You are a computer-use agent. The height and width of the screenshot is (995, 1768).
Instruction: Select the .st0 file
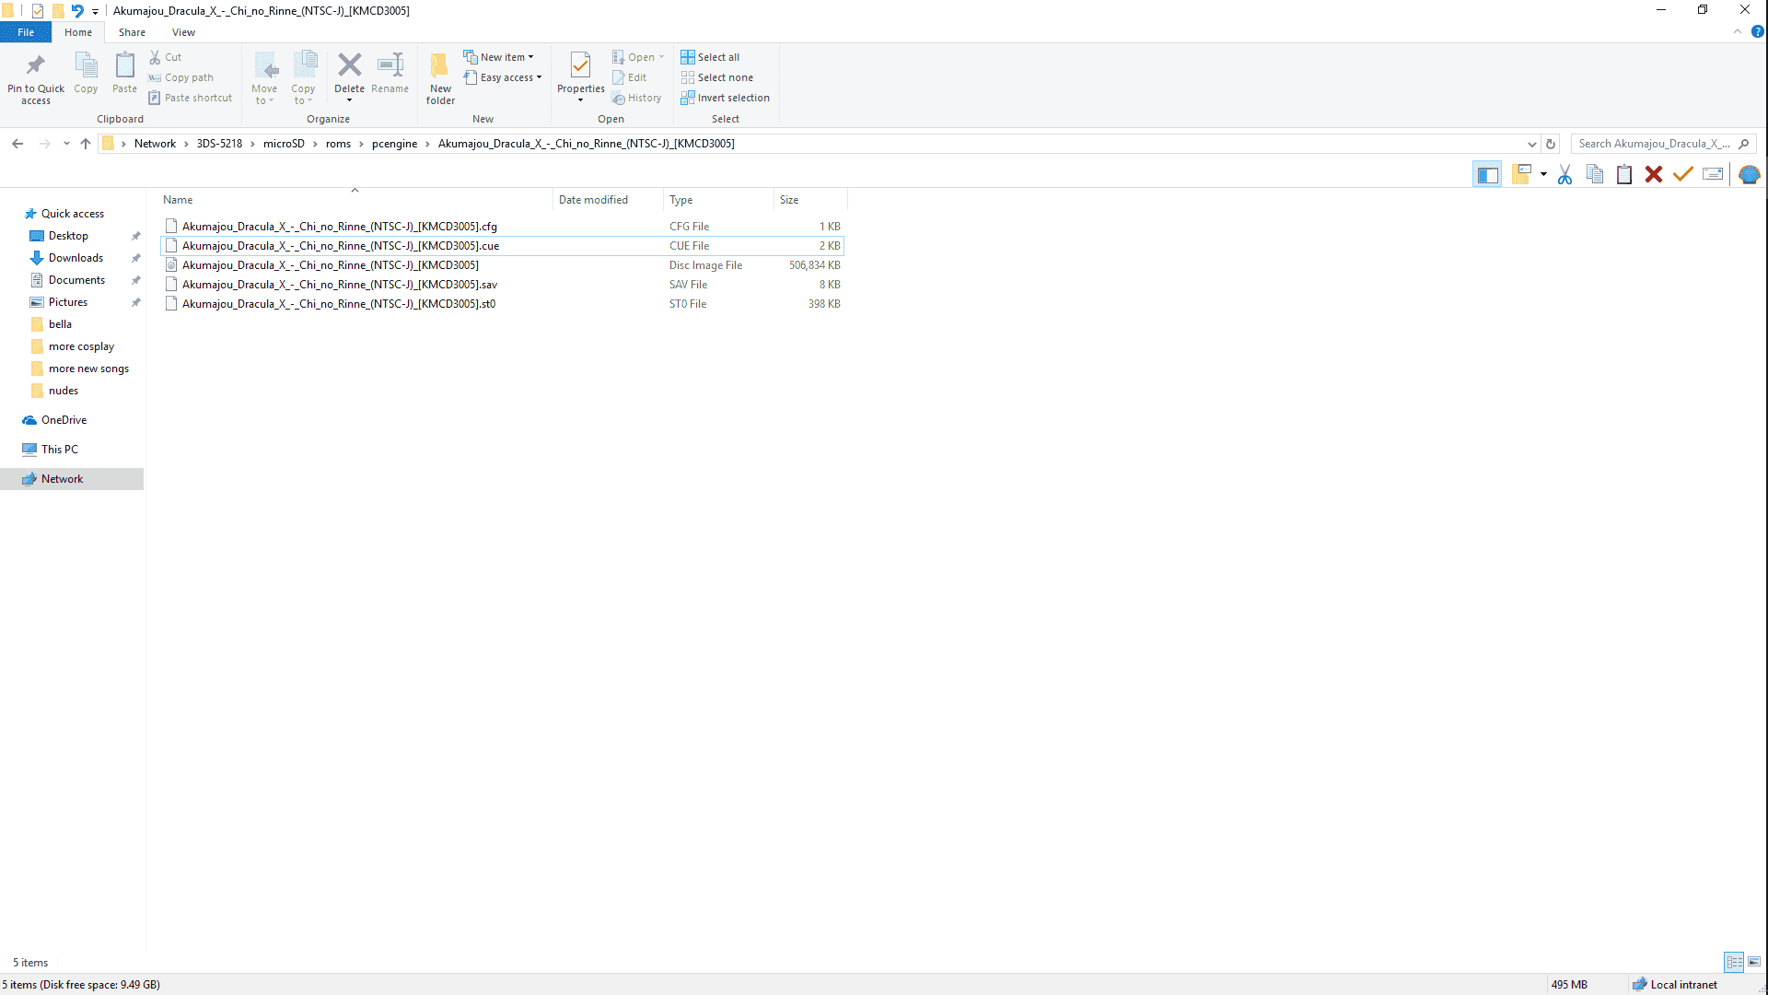(x=502, y=304)
